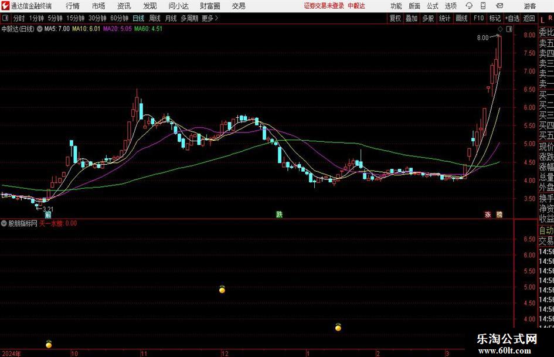Click the 解 marker below the chart

(x=47, y=215)
